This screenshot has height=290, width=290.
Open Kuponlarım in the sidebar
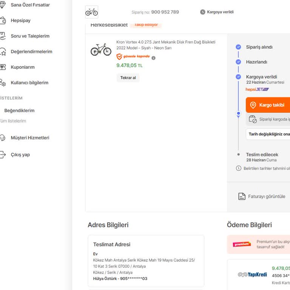[x=23, y=67]
